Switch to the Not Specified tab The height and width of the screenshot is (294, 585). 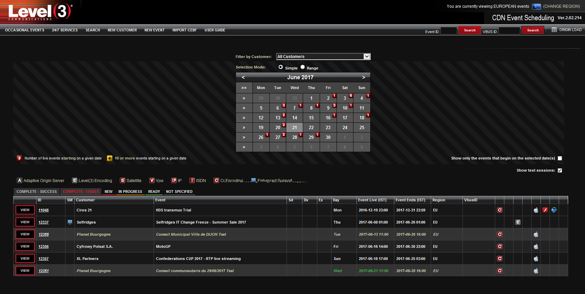pyautogui.click(x=179, y=192)
